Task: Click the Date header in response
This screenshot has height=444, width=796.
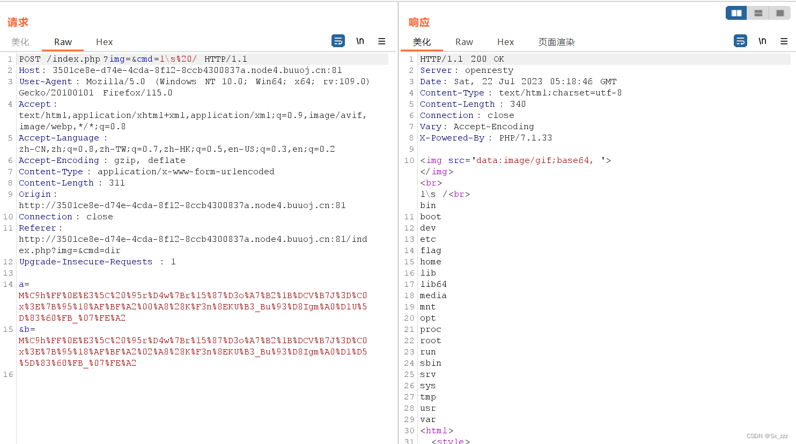Action: (x=518, y=82)
